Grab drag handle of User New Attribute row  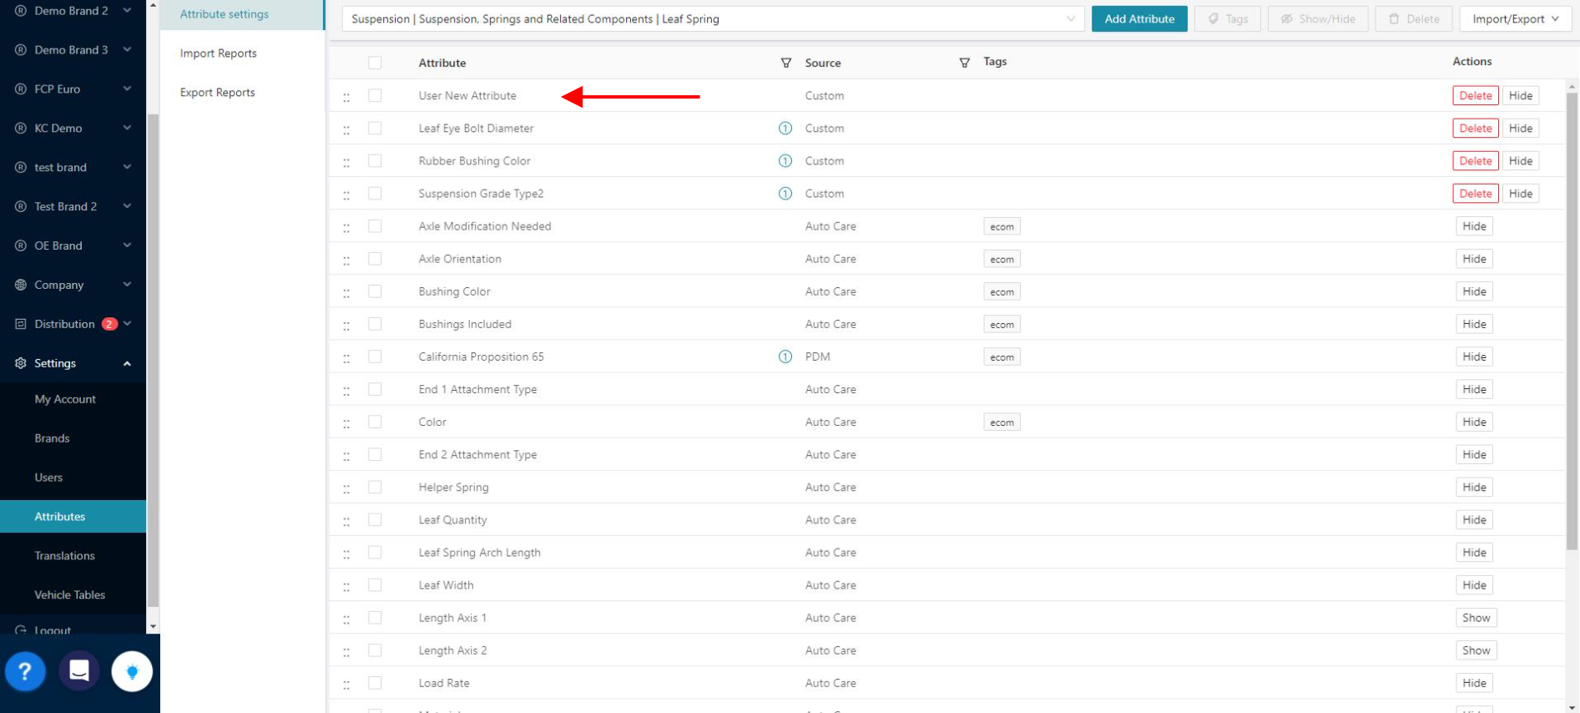pos(346,97)
